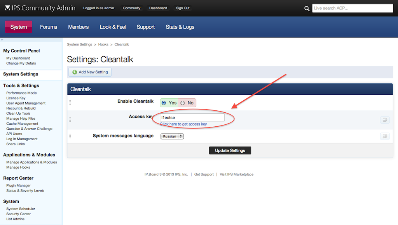The height and width of the screenshot is (225, 398).
Task: Go to the Stats & Logs tab
Action: coord(180,27)
